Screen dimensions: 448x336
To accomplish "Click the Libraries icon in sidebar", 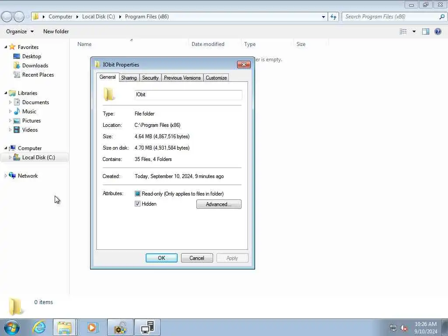I will pyautogui.click(x=12, y=93).
